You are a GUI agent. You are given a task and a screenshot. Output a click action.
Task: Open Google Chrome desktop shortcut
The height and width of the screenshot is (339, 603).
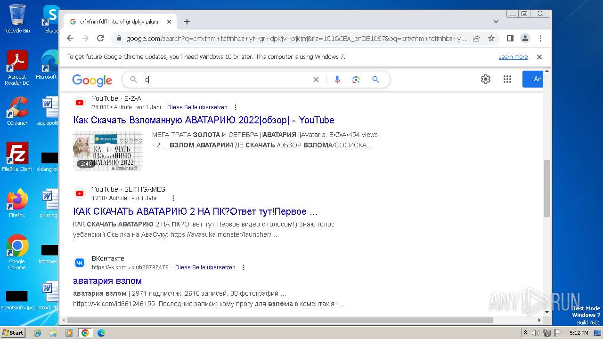click(17, 252)
